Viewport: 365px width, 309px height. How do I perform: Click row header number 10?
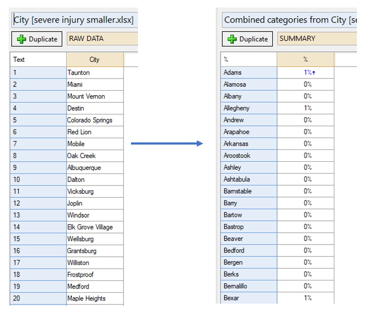38,179
